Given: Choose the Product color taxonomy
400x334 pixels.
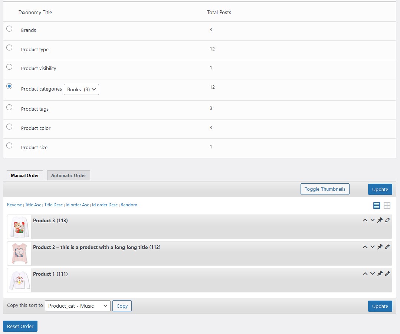Looking at the screenshot, I should click(x=9, y=126).
